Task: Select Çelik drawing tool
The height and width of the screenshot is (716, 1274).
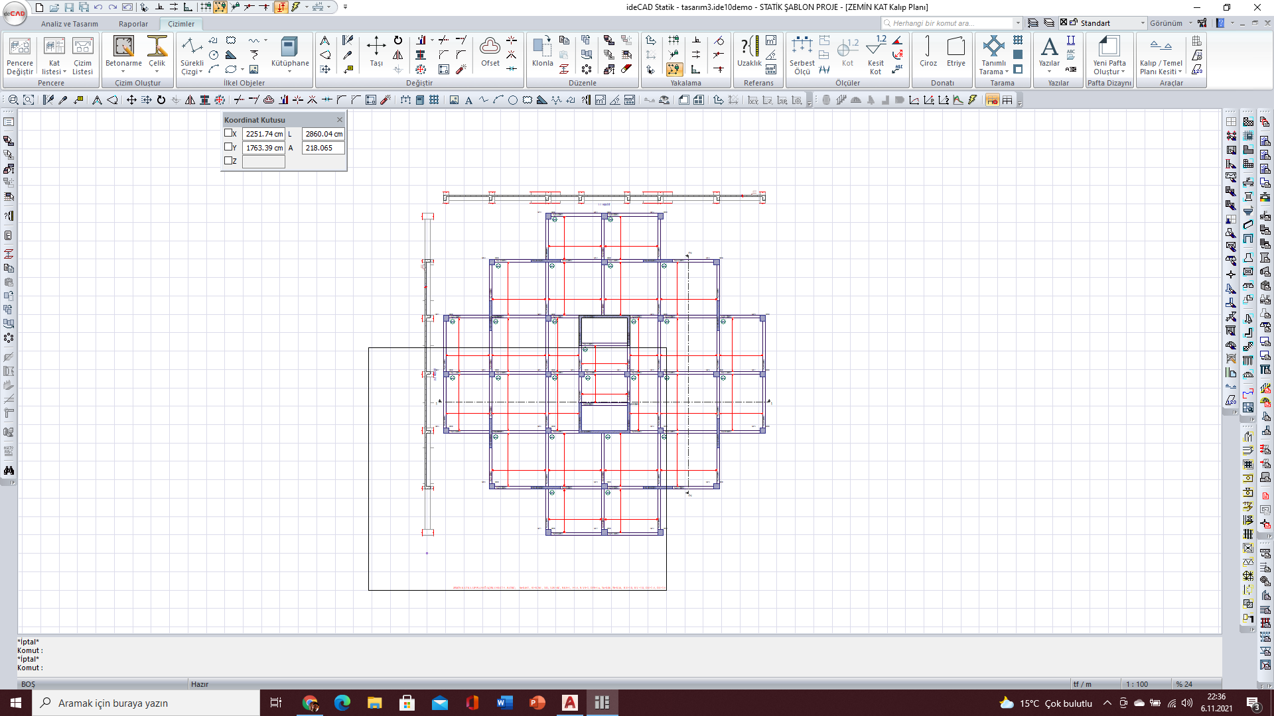Action: 157,53
